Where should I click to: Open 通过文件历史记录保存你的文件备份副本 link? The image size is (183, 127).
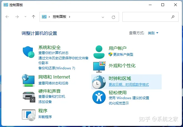pos(63,60)
